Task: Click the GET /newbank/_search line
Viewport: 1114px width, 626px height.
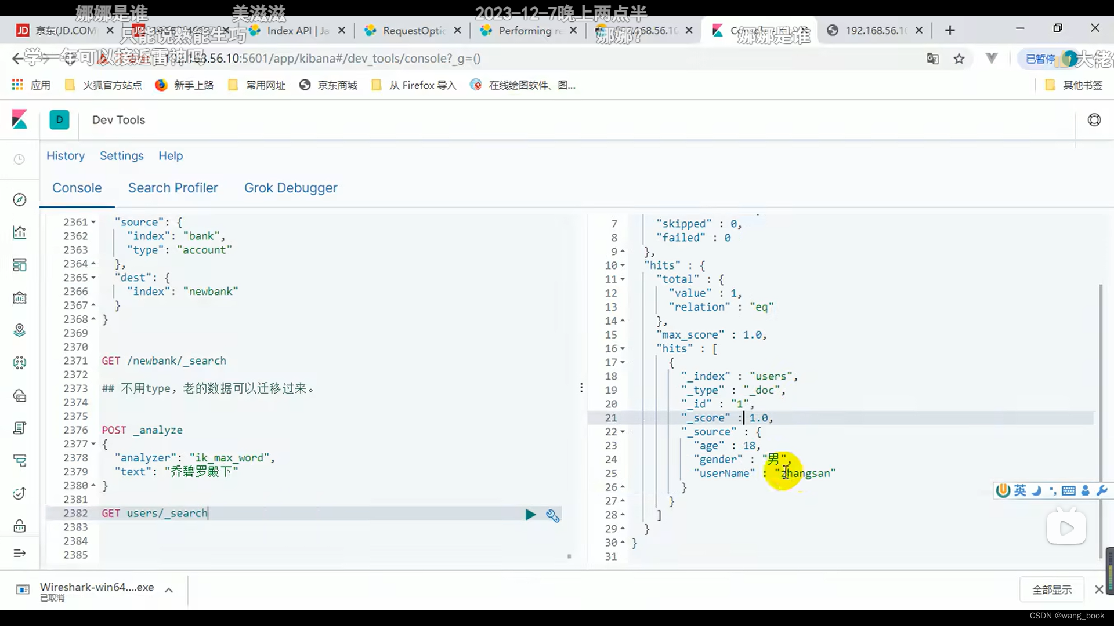Action: pyautogui.click(x=164, y=361)
